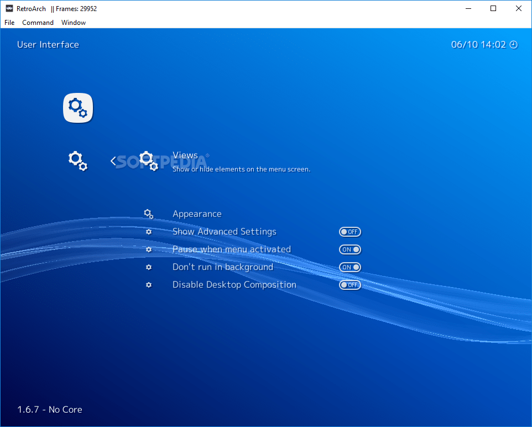Click the 1.6.7 - No Core version text
Image resolution: width=532 pixels, height=427 pixels.
(x=50, y=409)
